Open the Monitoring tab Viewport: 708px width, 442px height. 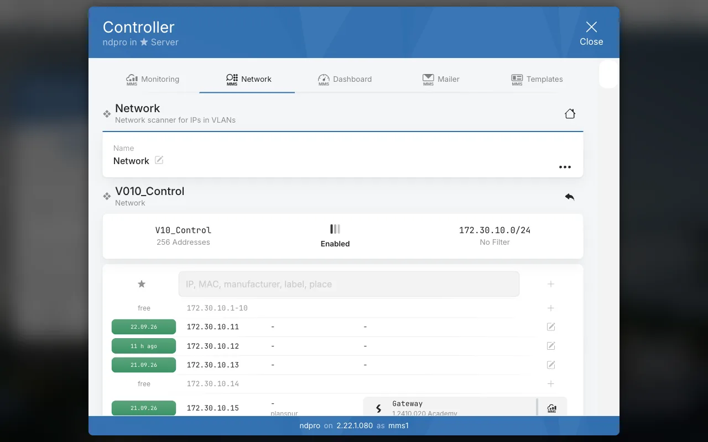[153, 79]
